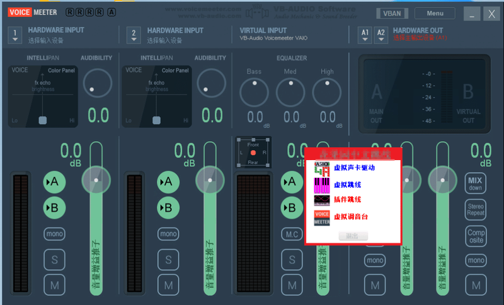Open the A2 output device dropdown
Viewport: 504px width, 305px height.
coord(381,35)
